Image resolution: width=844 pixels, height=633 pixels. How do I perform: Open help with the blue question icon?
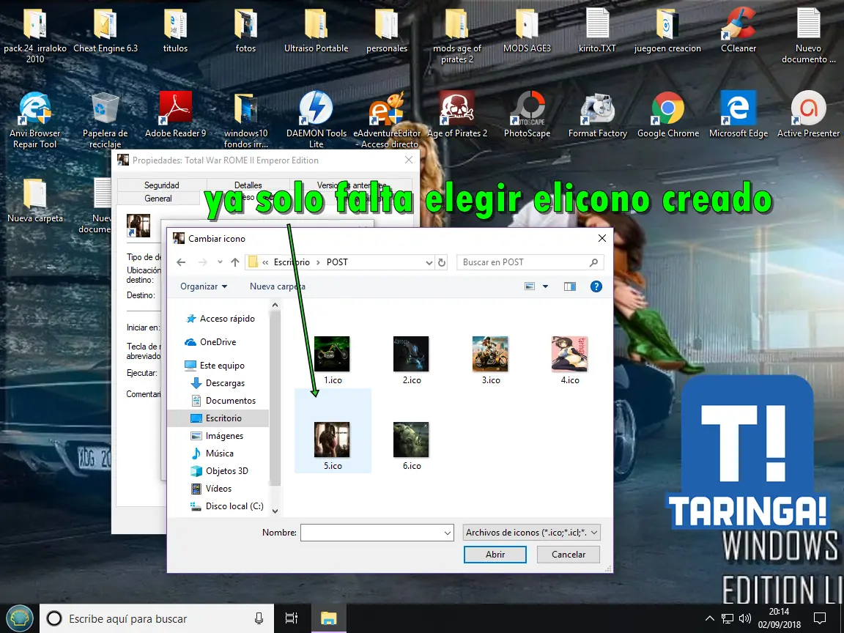coord(596,286)
